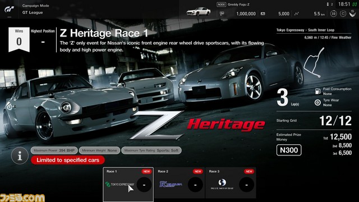Click the sportsmanship rating S emblem
This screenshot has height=202, width=359.
click(352, 13)
